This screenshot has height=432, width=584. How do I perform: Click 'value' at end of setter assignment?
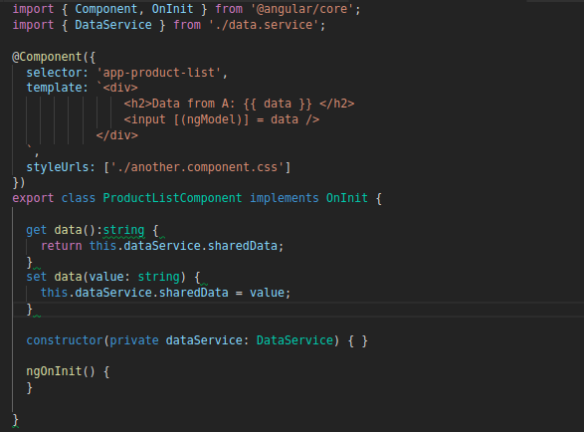pyautogui.click(x=267, y=293)
